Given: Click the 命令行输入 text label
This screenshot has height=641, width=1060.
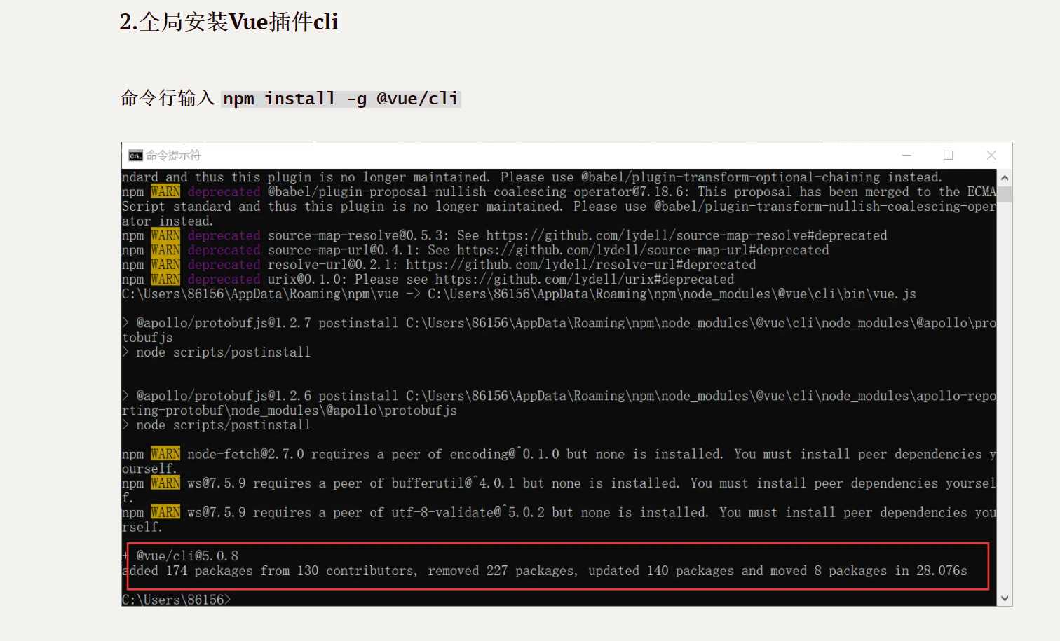Looking at the screenshot, I should (168, 98).
